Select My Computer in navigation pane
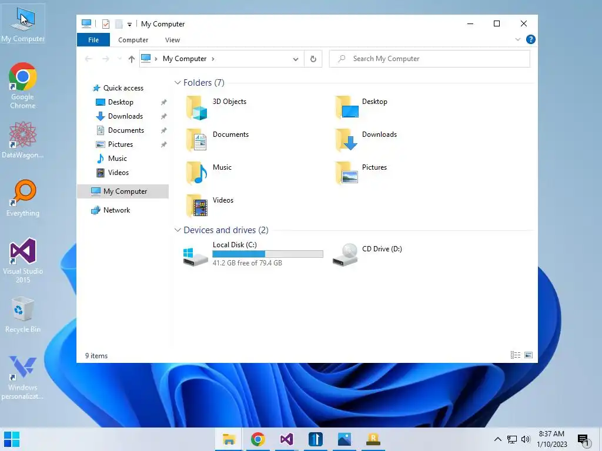 pos(123,191)
